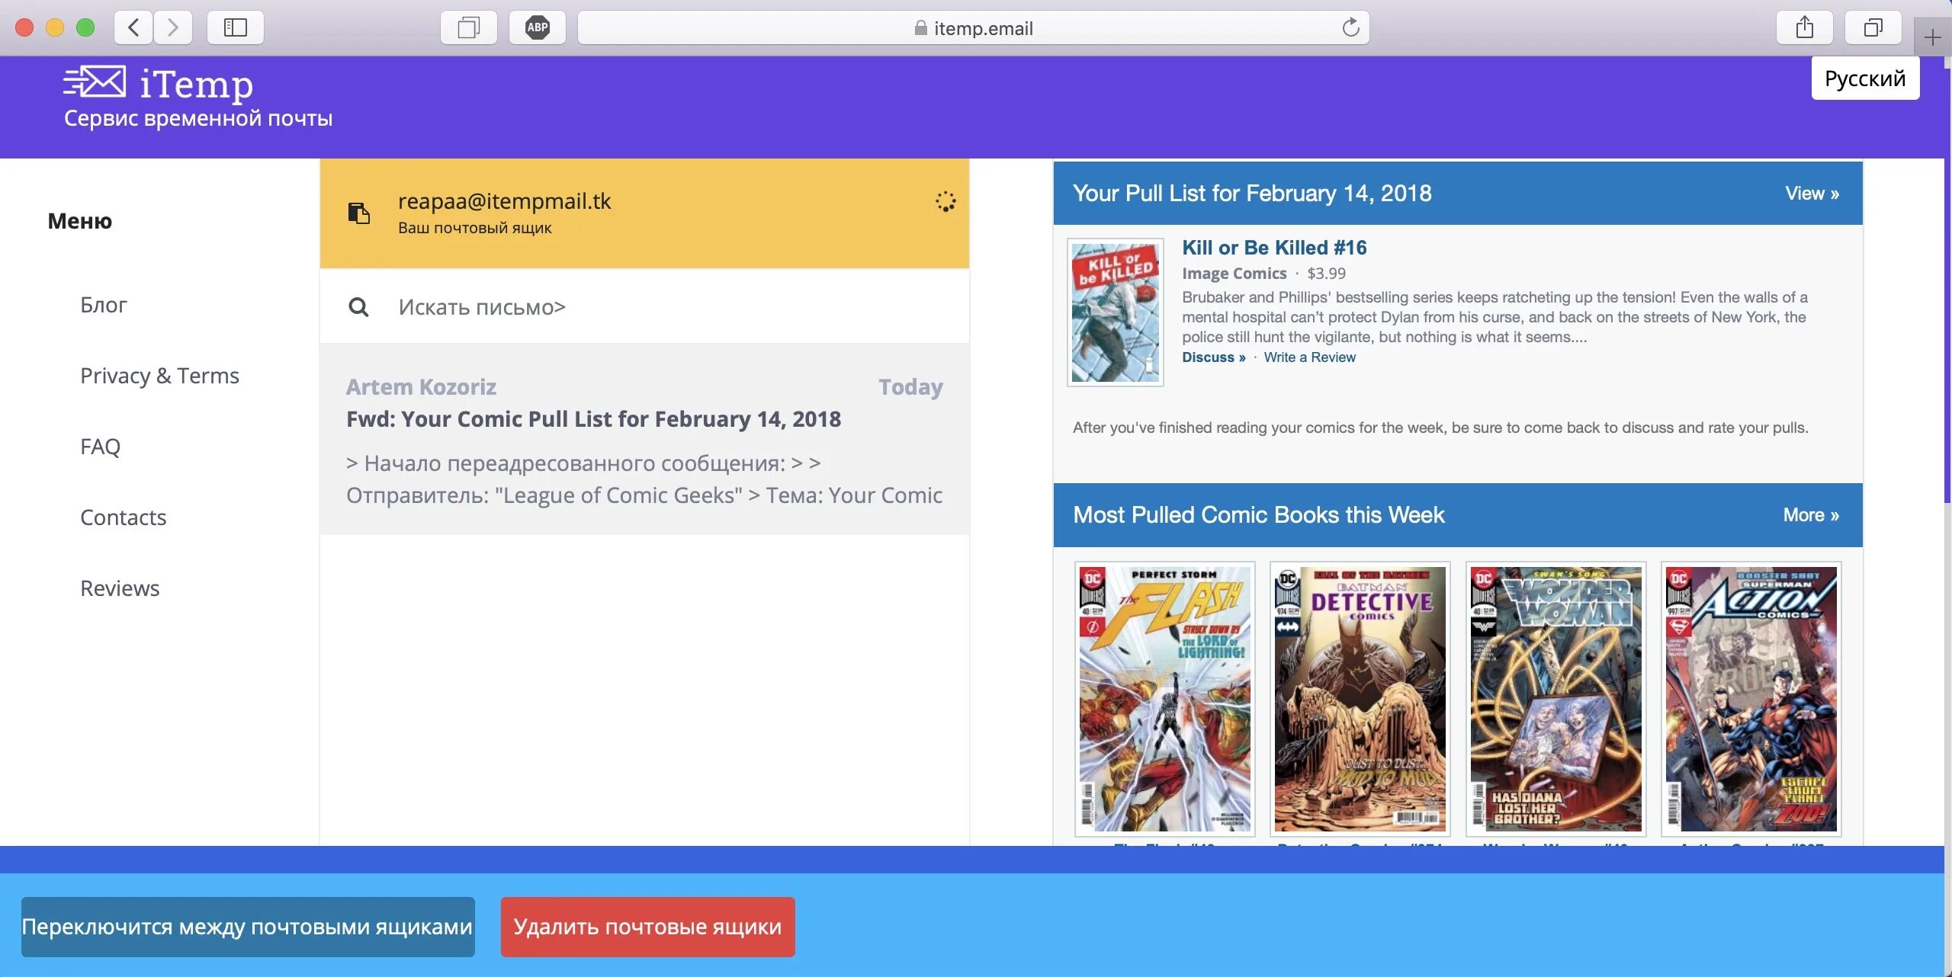
Task: Select Privacy & Terms menu item
Action: pyautogui.click(x=159, y=374)
